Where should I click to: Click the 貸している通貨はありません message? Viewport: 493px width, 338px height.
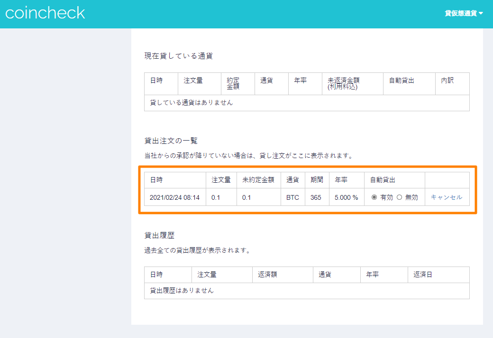click(191, 103)
